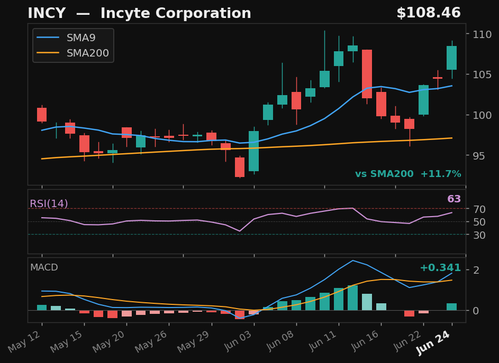Image resolution: width=499 pixels, height=363 pixels.
Task: Click the 105 price axis label
Action: [x=482, y=75]
